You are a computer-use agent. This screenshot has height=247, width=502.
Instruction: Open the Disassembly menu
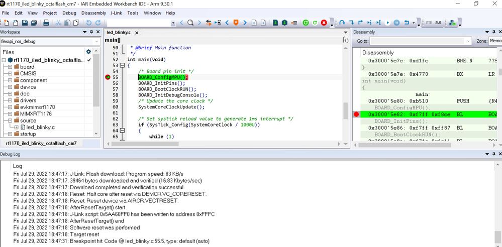[93, 13]
